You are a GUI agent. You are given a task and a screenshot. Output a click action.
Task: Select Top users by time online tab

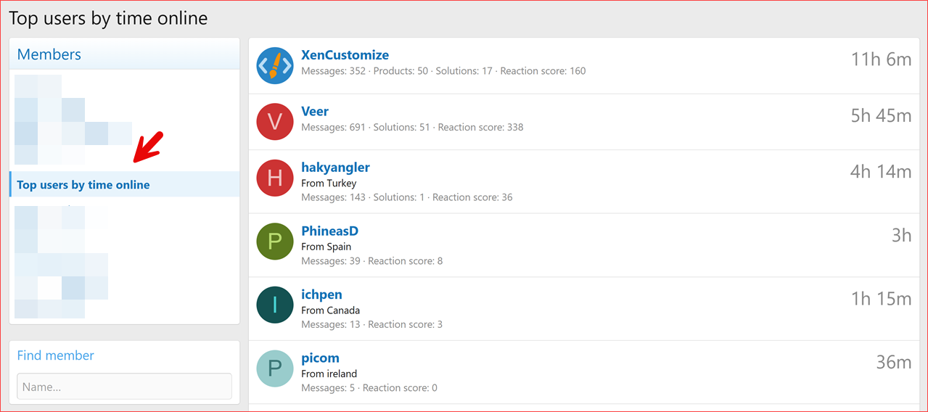[83, 185]
